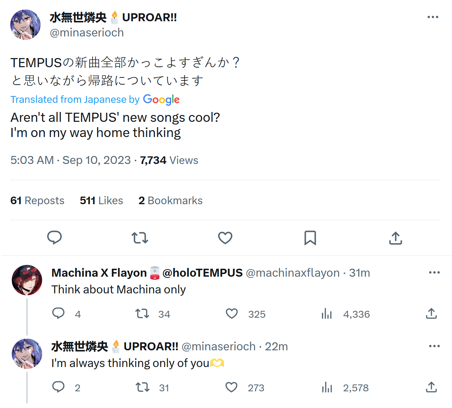Viewport: 452px width, 408px height.
Task: Repost Machina's 'Think about Machina only' reply
Action: [x=142, y=314]
